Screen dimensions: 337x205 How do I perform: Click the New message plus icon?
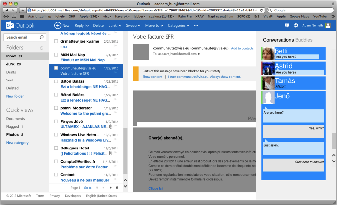click(57, 26)
